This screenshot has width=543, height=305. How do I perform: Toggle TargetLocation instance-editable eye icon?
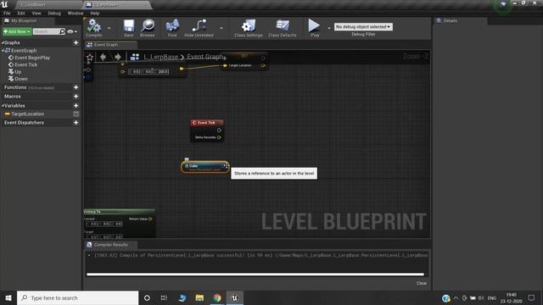(76, 114)
